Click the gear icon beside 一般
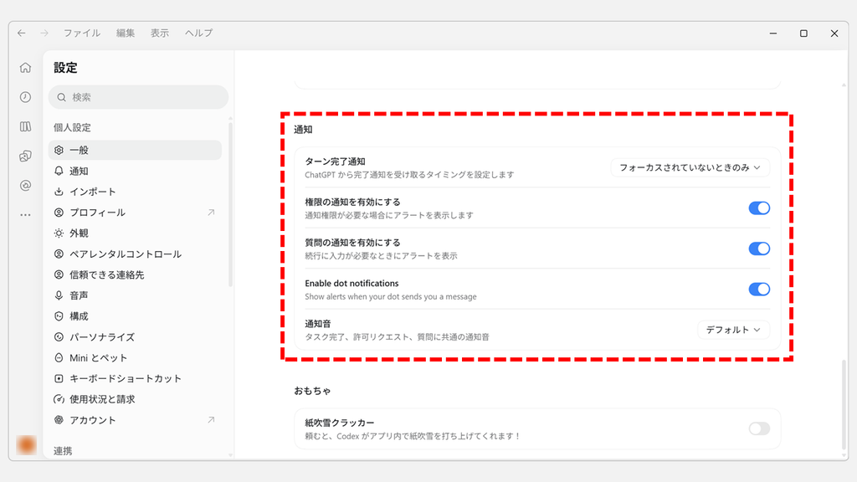The height and width of the screenshot is (482, 857). click(59, 151)
